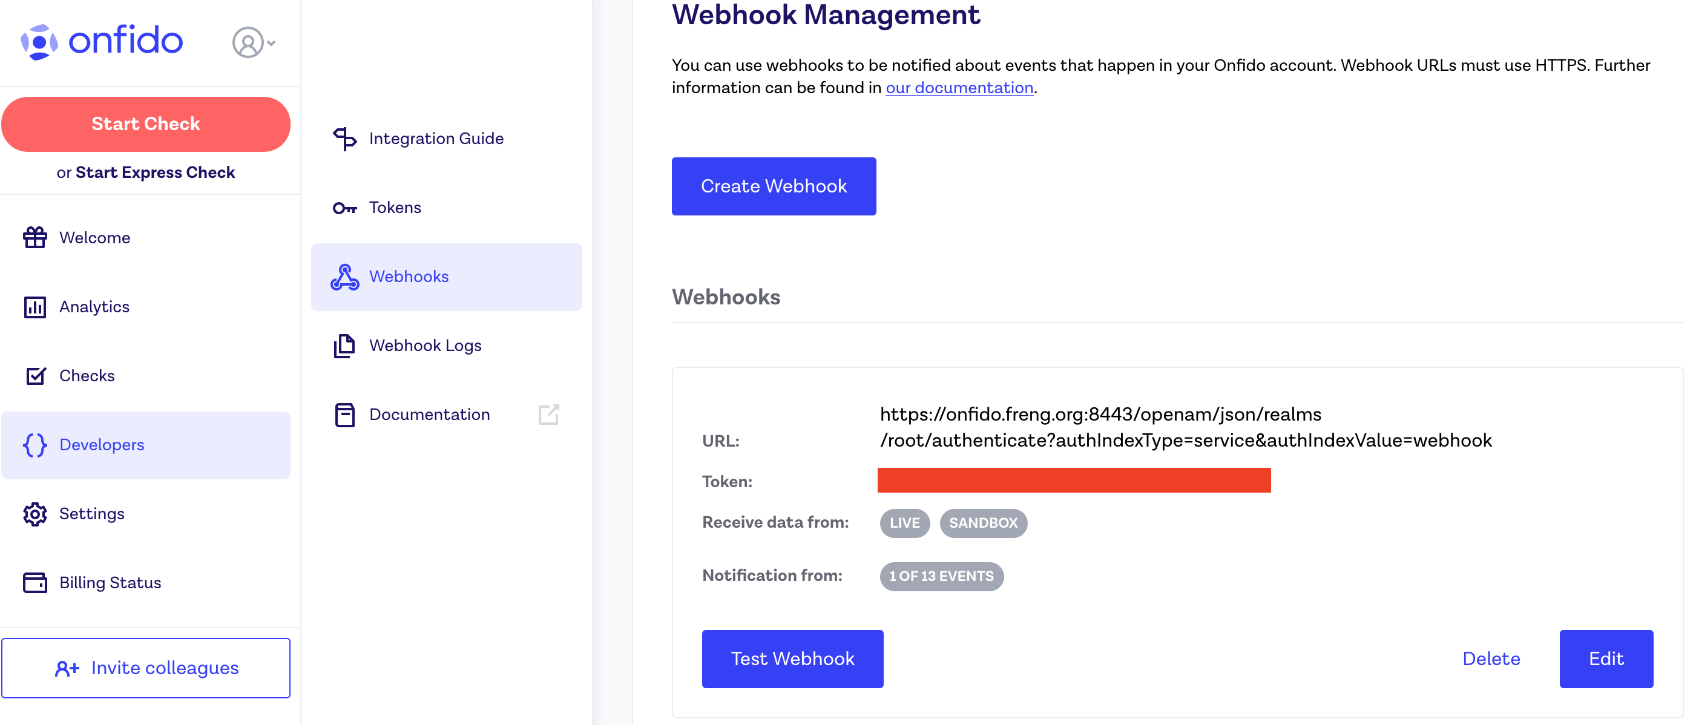Open the user account dropdown
This screenshot has height=725, width=1696.
[x=254, y=43]
